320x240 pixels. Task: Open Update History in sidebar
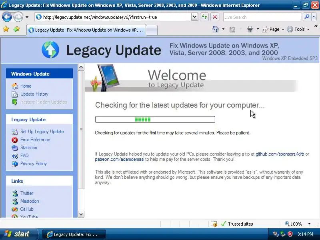34,94
